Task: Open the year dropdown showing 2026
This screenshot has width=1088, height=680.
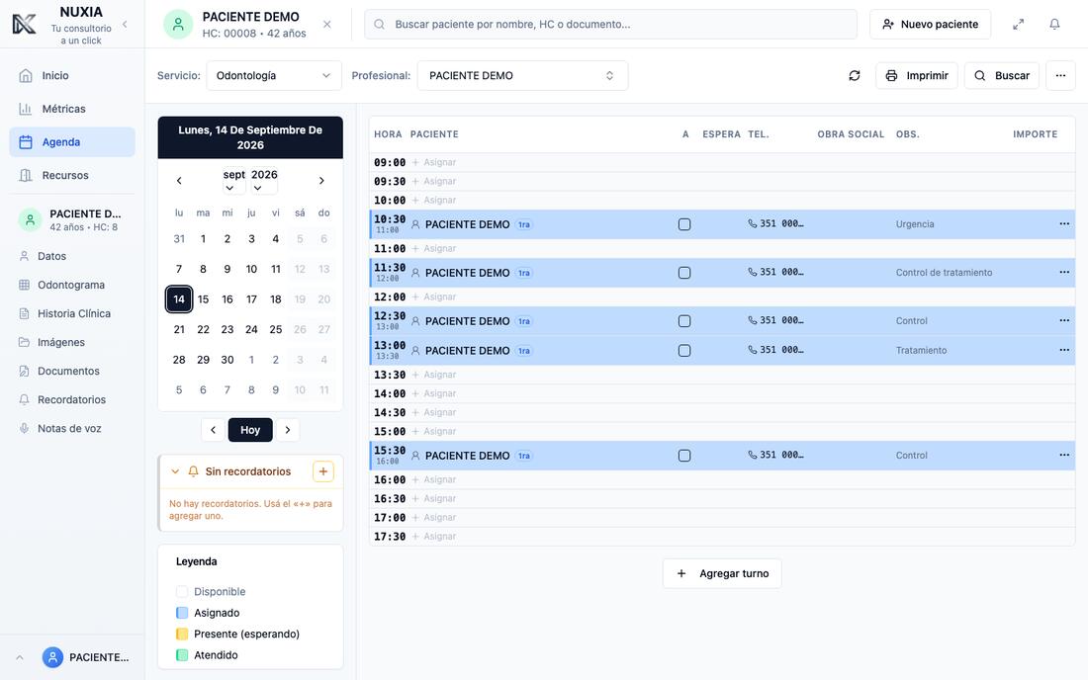Action: tap(264, 181)
